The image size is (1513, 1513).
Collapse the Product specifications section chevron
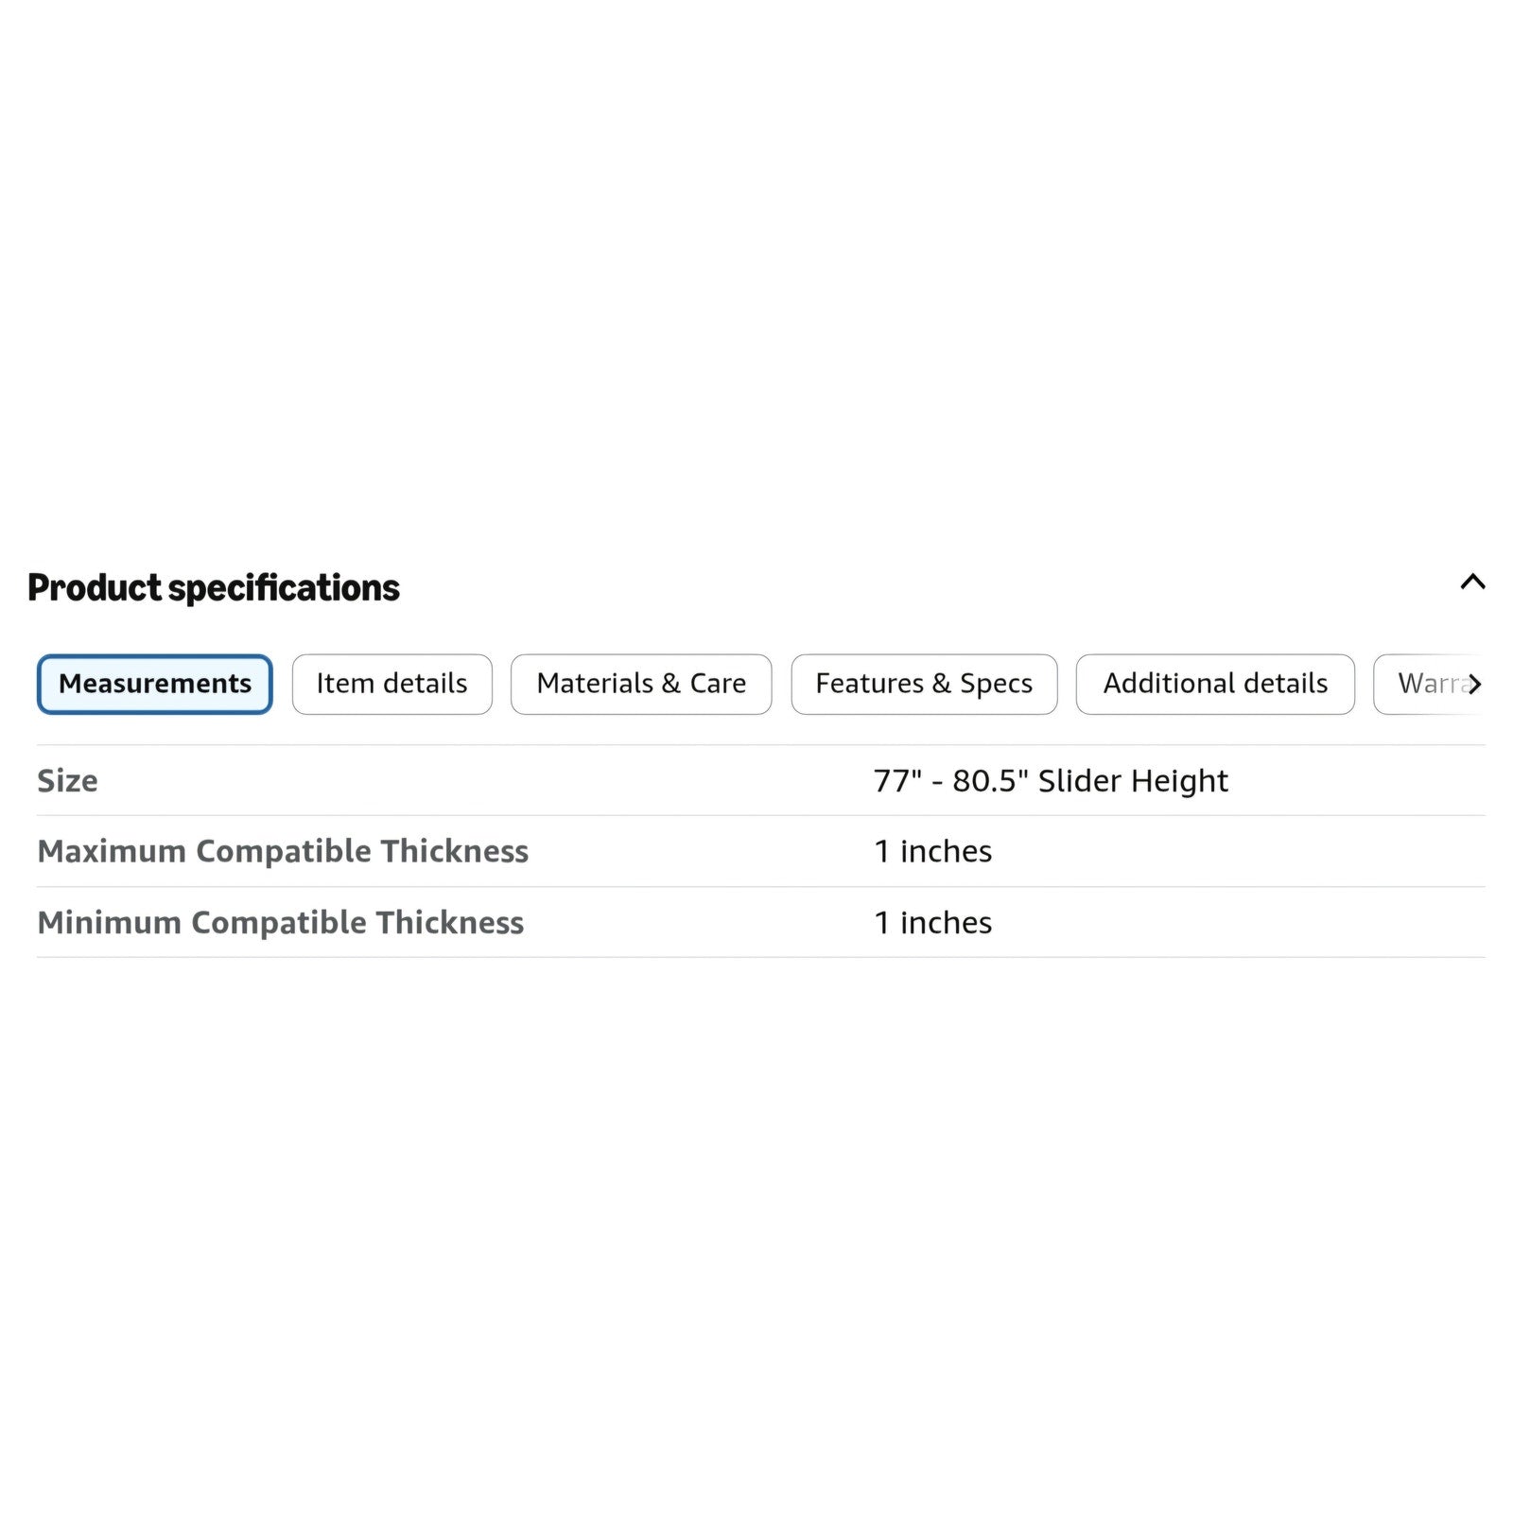pos(1472,582)
